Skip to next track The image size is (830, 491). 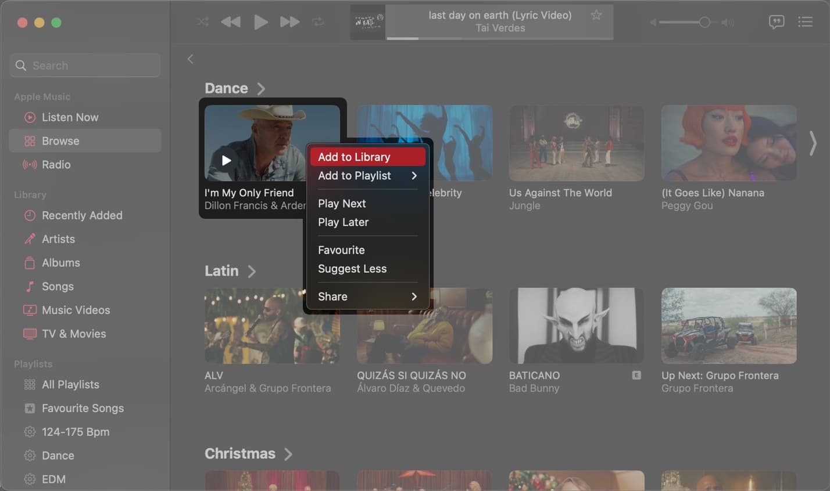(x=289, y=22)
